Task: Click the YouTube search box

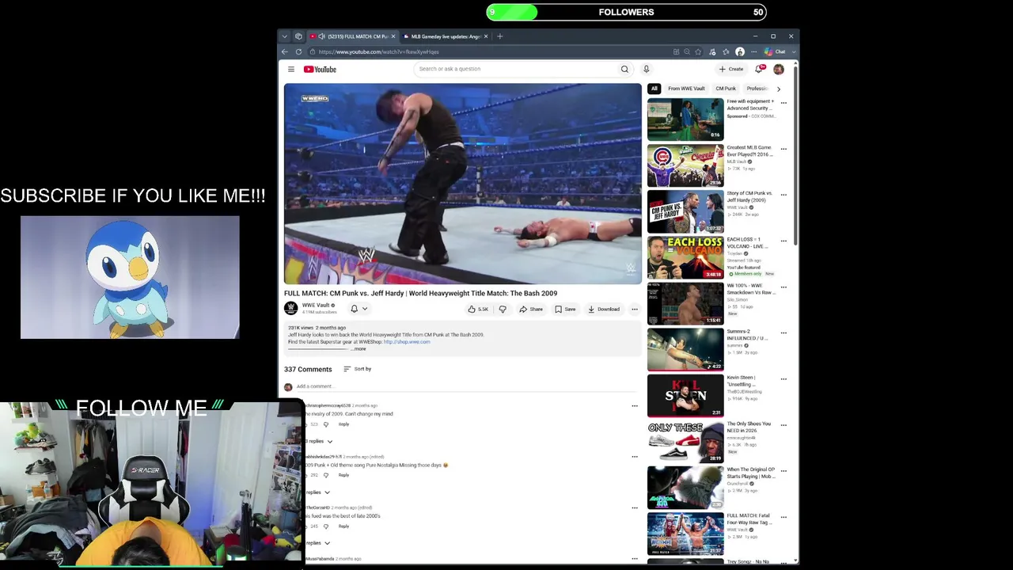Action: click(516, 69)
